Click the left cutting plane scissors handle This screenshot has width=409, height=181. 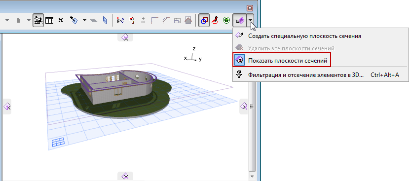point(7,107)
